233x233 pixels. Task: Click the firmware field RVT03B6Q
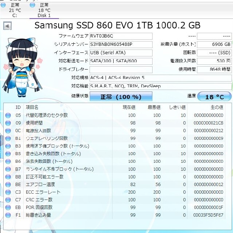[121, 36]
